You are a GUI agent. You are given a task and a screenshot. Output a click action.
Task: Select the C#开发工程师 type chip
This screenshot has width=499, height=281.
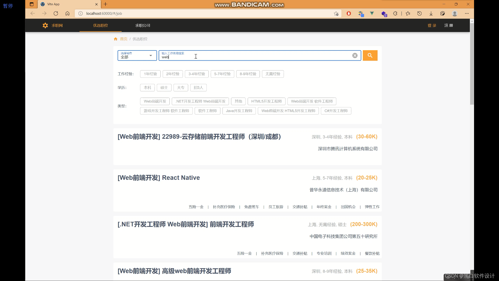point(336,111)
